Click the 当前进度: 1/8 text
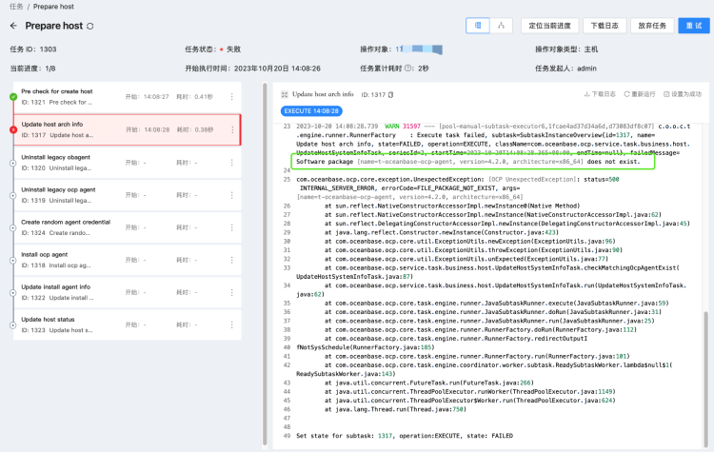714x452 pixels. [32, 69]
